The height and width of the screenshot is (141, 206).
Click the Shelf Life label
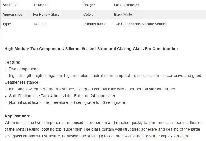[x=11, y=5]
